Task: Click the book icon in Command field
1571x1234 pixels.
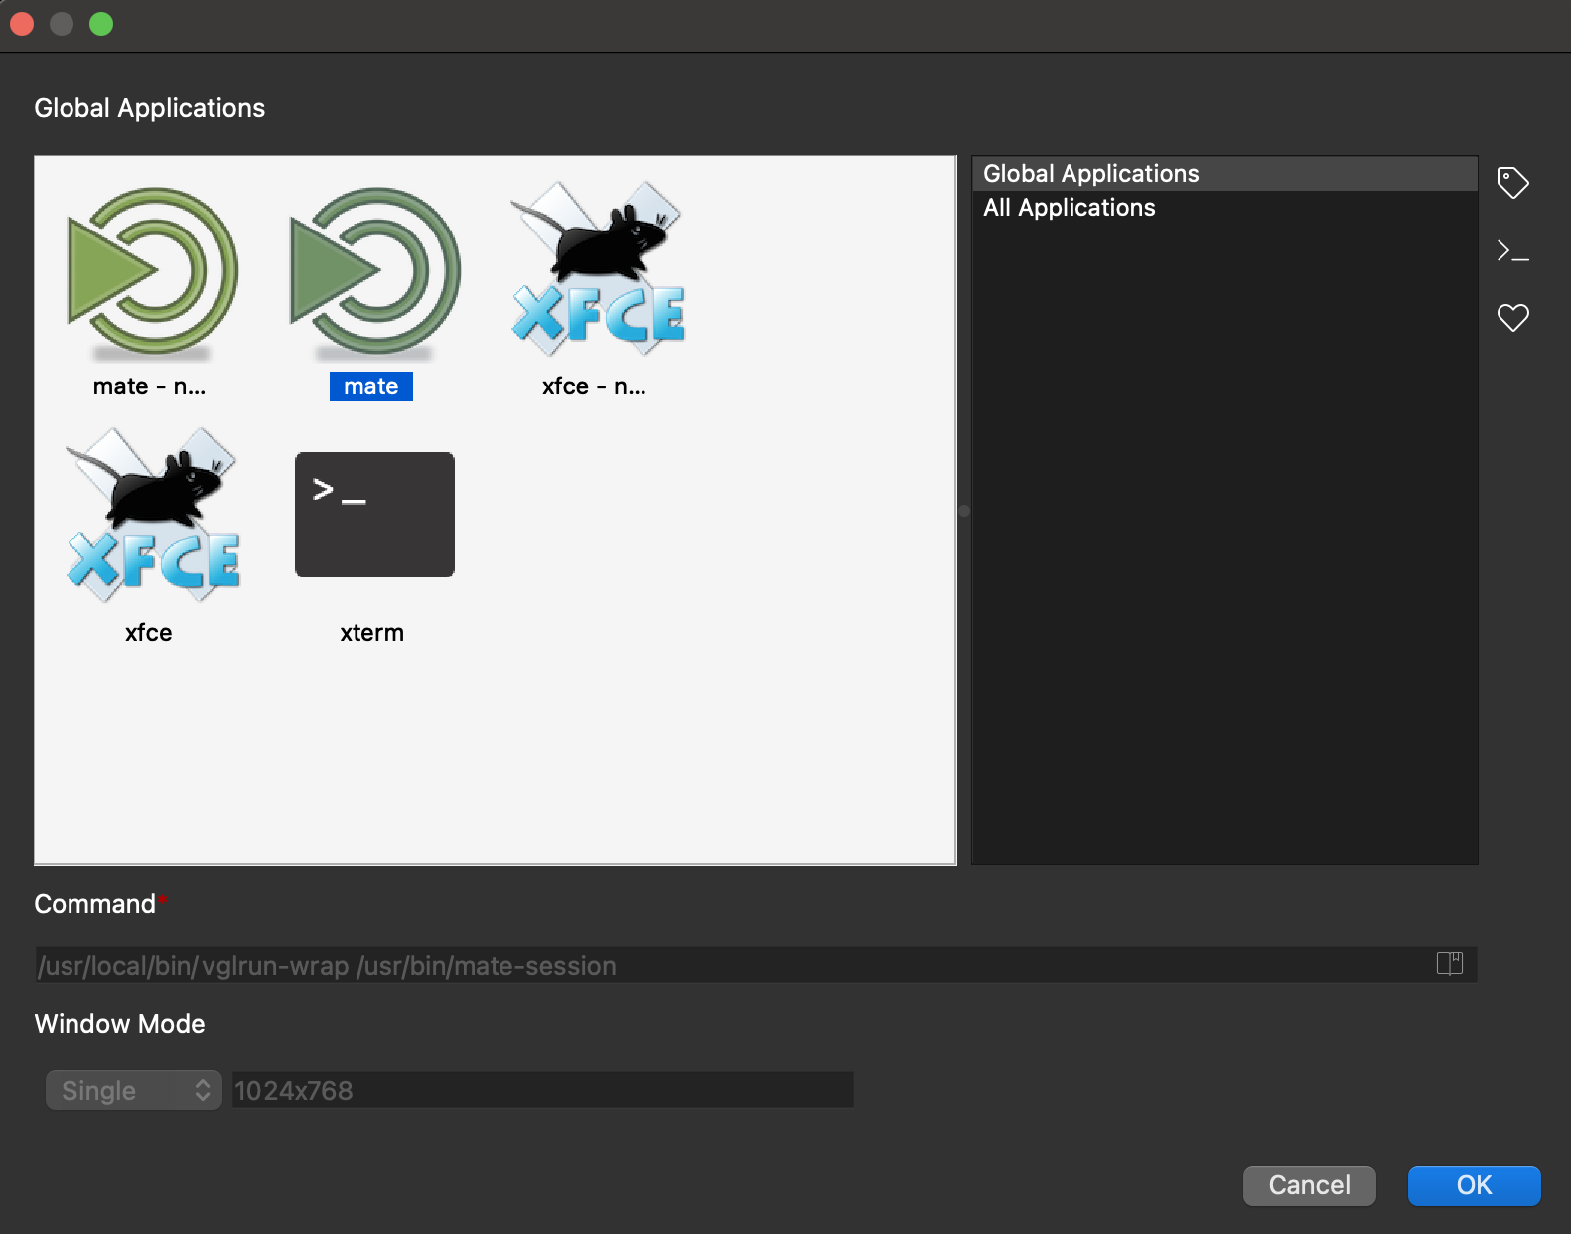Action: pos(1450,963)
